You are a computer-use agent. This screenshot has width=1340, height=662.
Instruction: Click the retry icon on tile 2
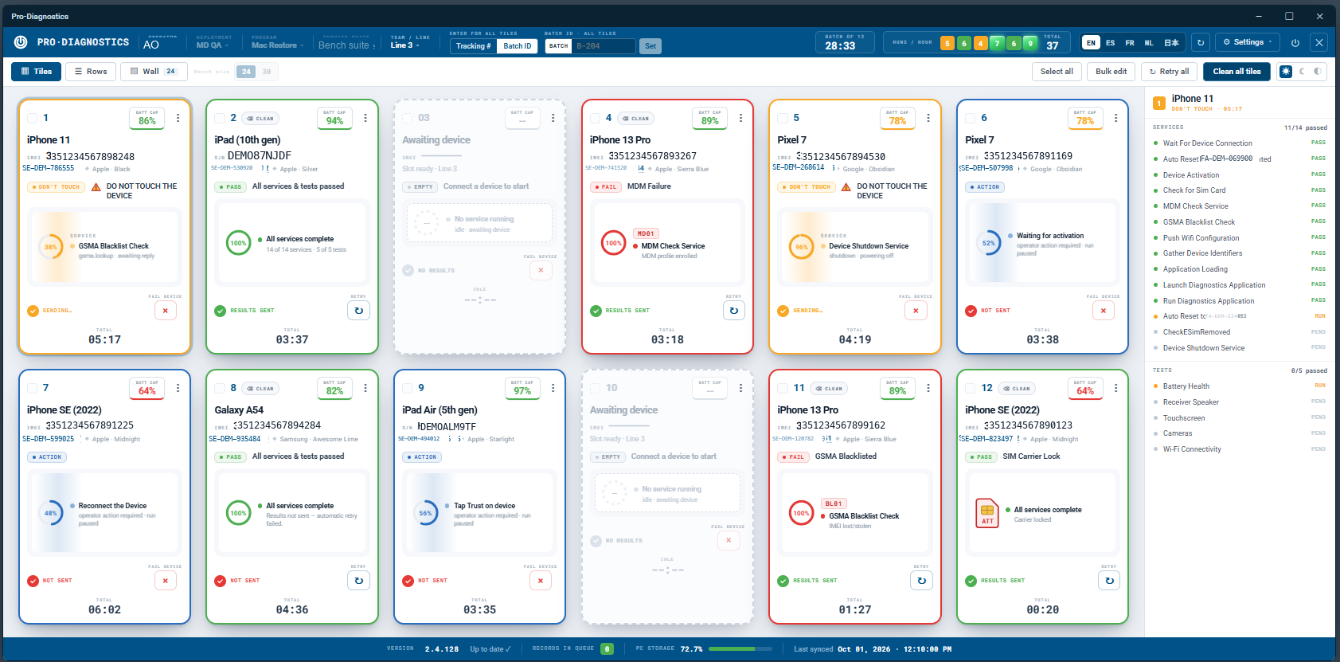(x=358, y=311)
